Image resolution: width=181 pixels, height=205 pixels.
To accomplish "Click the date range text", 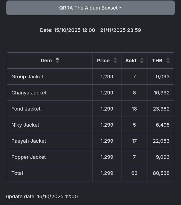I will coord(90,30).
